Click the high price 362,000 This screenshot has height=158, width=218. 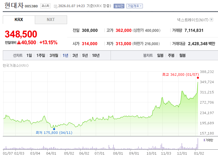(x=123, y=30)
